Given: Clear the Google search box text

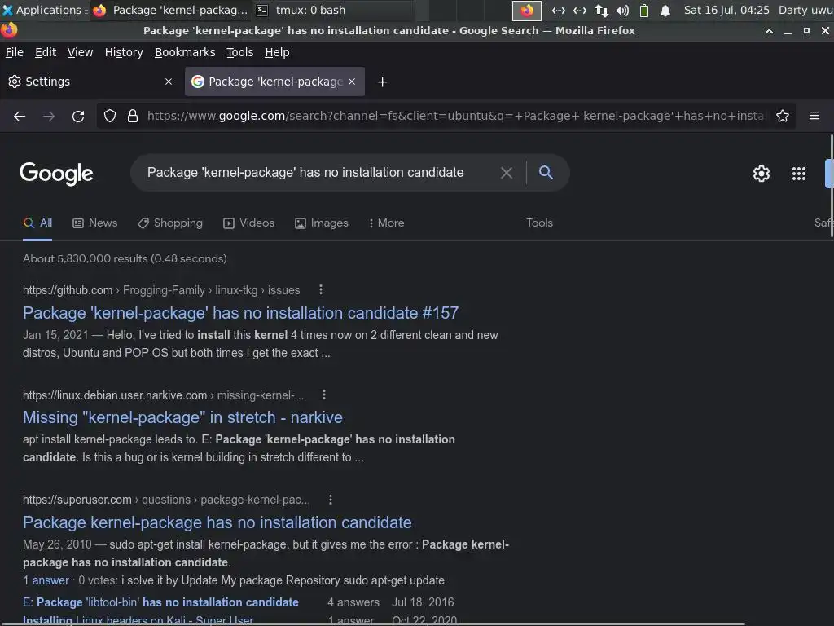Looking at the screenshot, I should pos(507,173).
